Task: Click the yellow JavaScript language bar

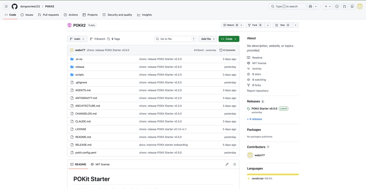Action: pos(273,174)
